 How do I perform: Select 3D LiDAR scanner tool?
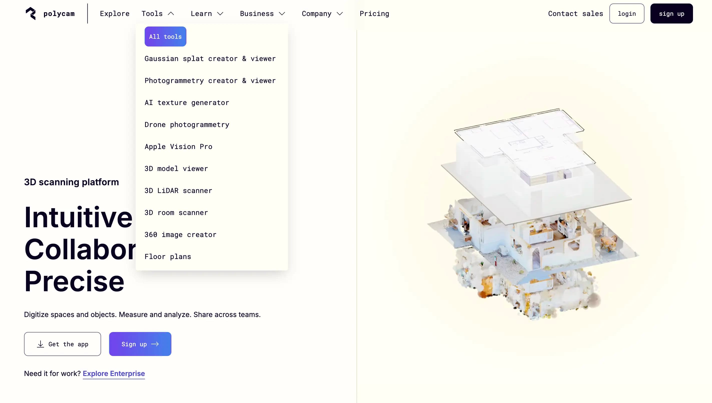pos(178,190)
